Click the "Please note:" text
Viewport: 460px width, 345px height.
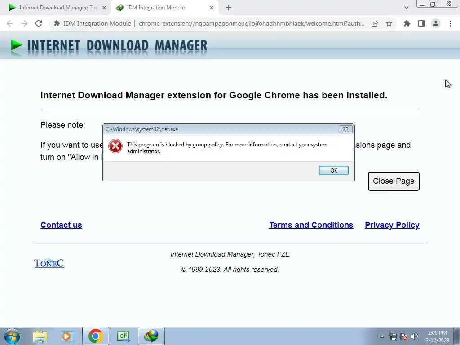[63, 125]
